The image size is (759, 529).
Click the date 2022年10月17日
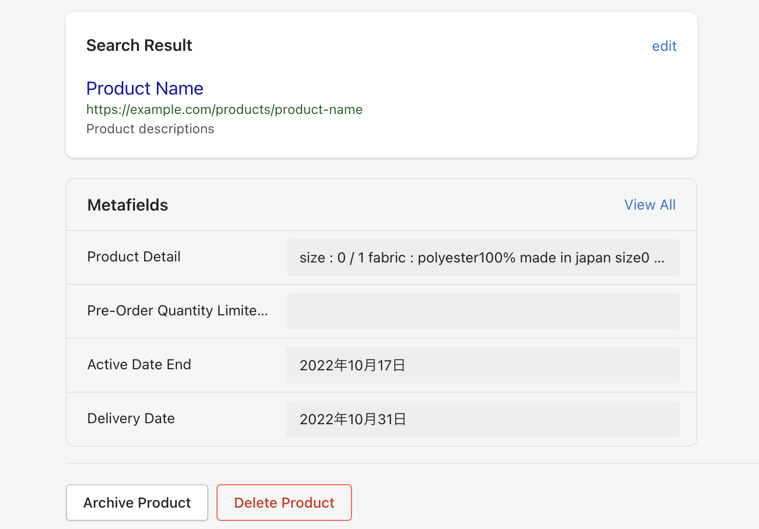[x=353, y=365]
